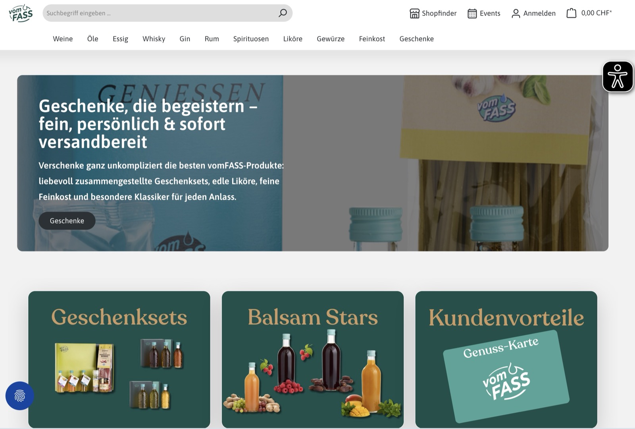Open the Shopfinder store icon

(414, 14)
